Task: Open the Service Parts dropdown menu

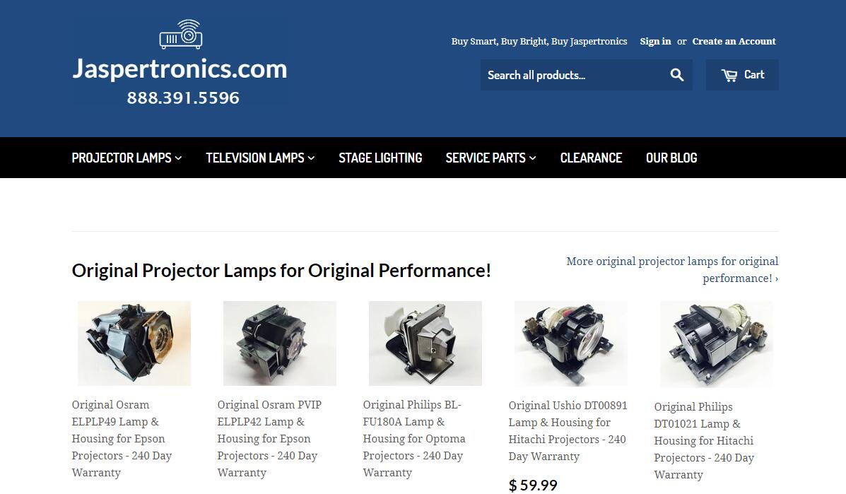Action: (x=491, y=158)
